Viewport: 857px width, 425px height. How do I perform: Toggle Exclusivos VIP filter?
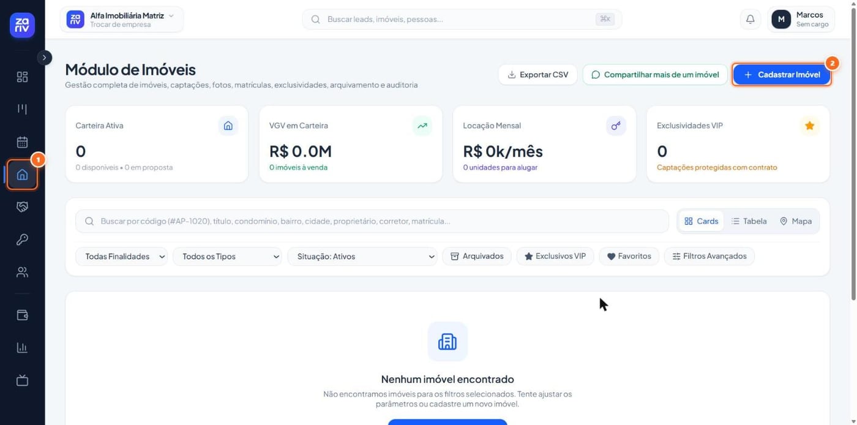click(x=555, y=257)
